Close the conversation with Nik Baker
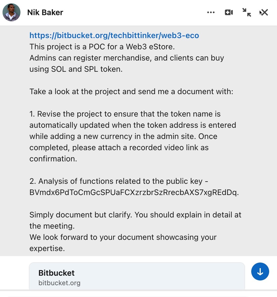Viewport: 277px width, 297px height. [264, 12]
